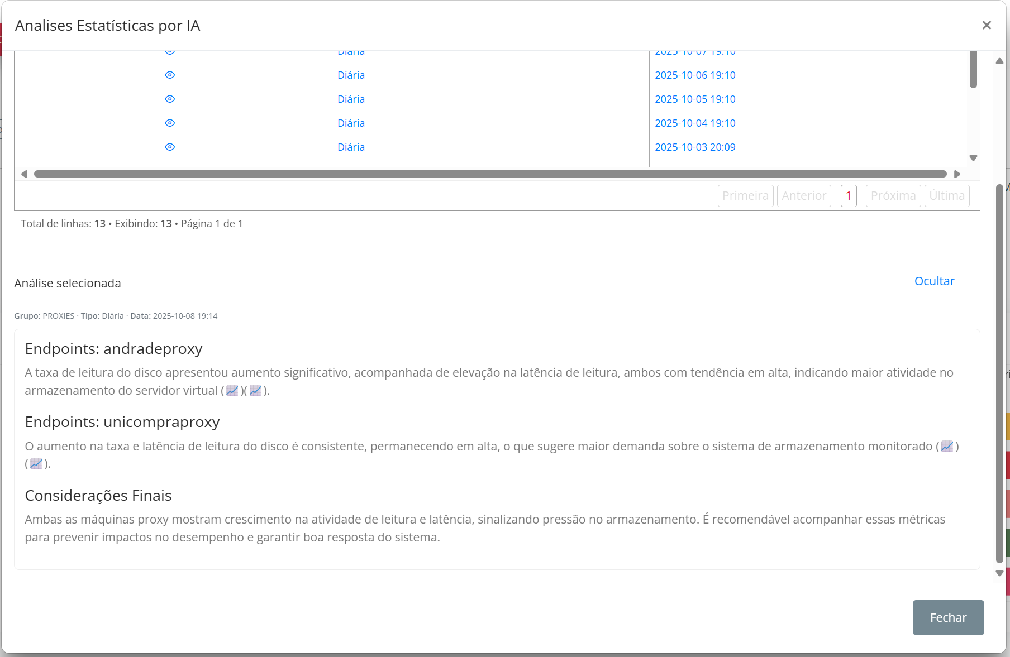Click the Primeira pagination button

745,196
